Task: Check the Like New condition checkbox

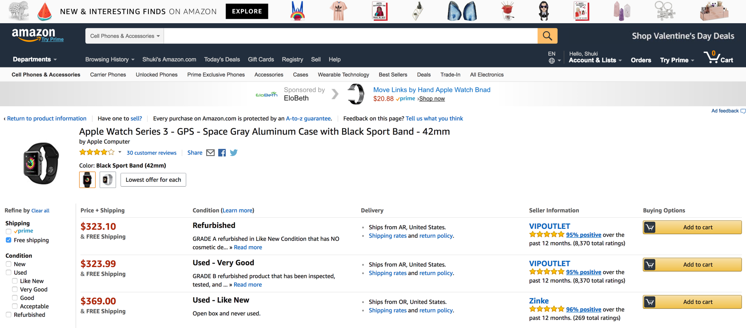Action: click(15, 281)
